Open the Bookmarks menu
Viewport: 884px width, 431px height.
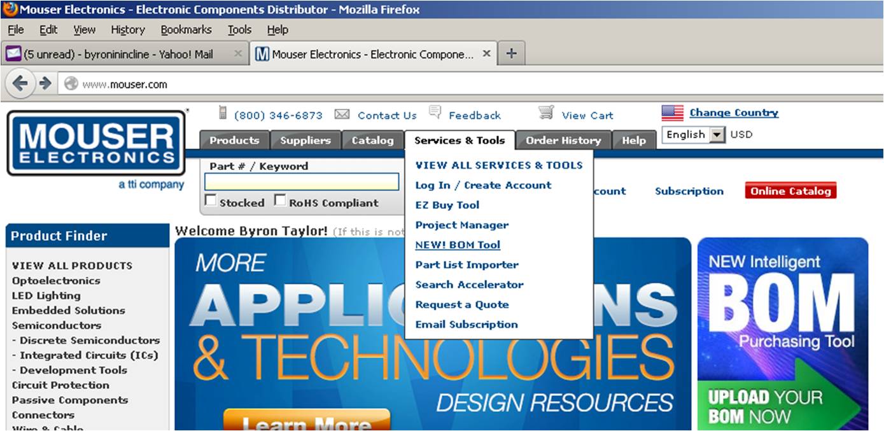(186, 29)
